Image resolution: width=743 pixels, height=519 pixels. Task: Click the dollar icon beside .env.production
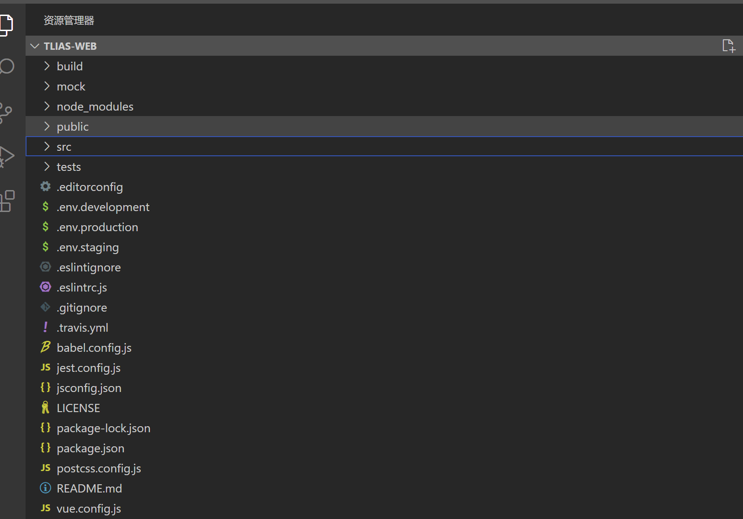point(45,227)
